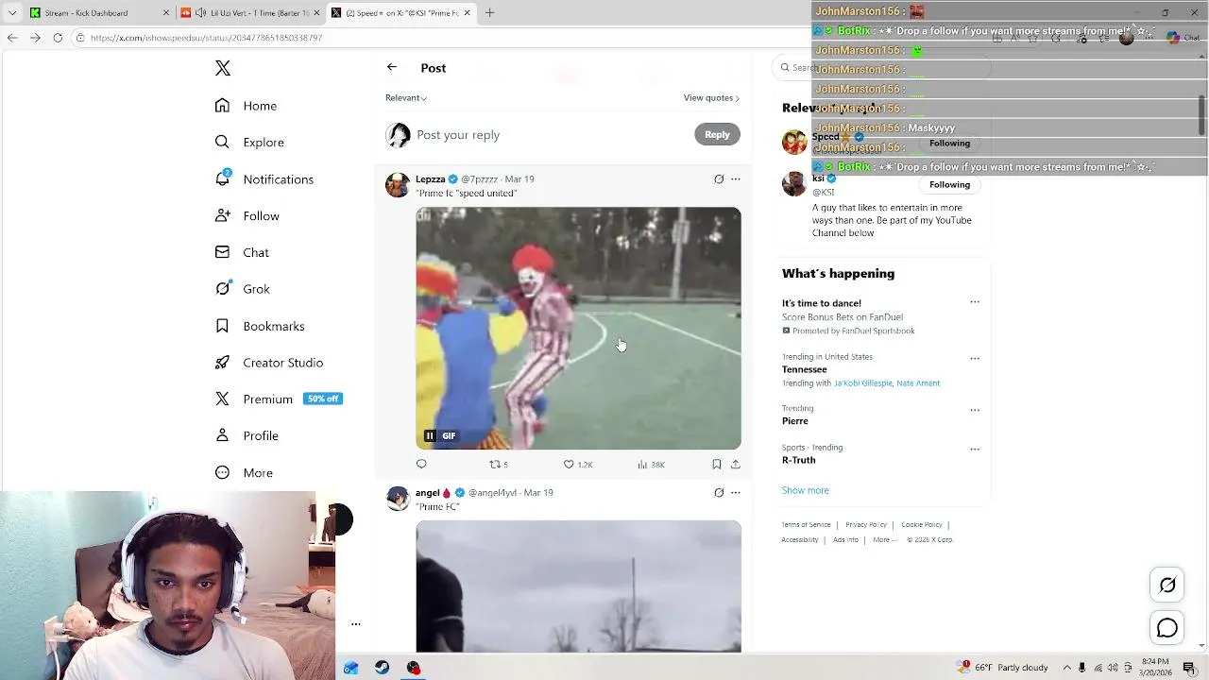Open Privacy Policy link
Image resolution: width=1209 pixels, height=680 pixels.
point(866,525)
